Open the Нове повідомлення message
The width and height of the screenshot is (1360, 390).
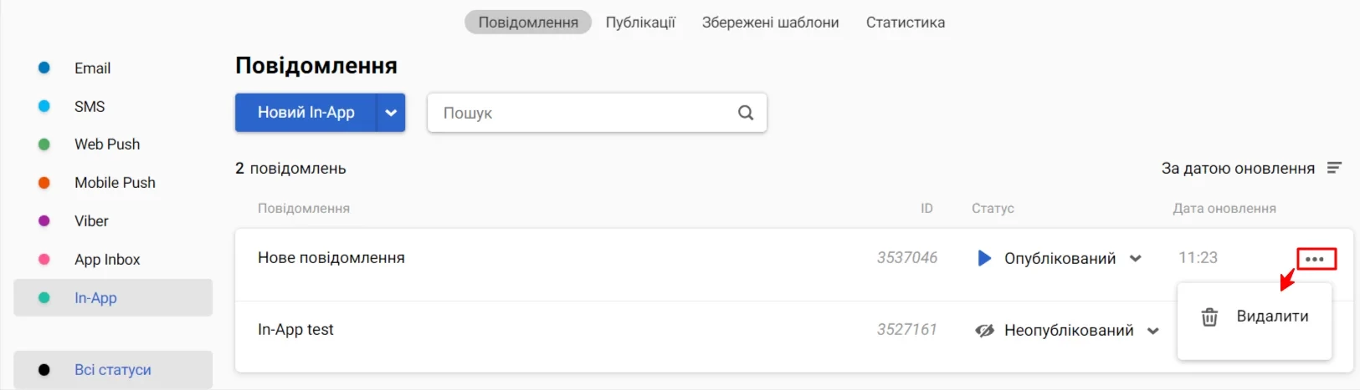pyautogui.click(x=331, y=258)
